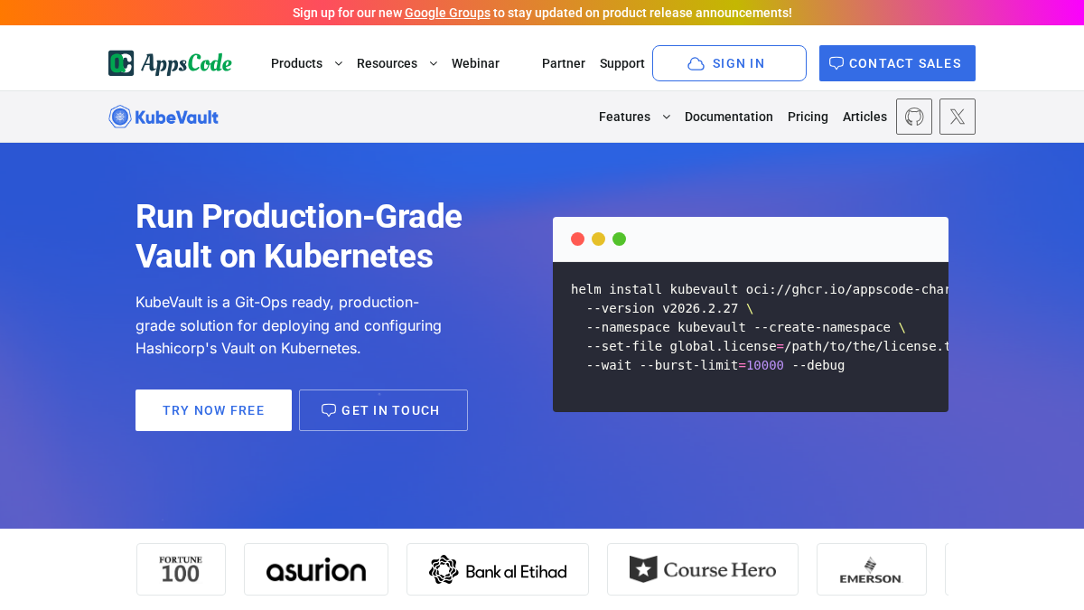Open the Articles page
Viewport: 1084px width, 610px height.
pos(864,117)
